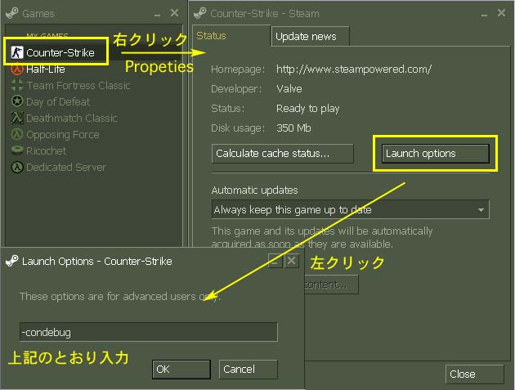
Task: Click the launch options text field
Action: (149, 332)
